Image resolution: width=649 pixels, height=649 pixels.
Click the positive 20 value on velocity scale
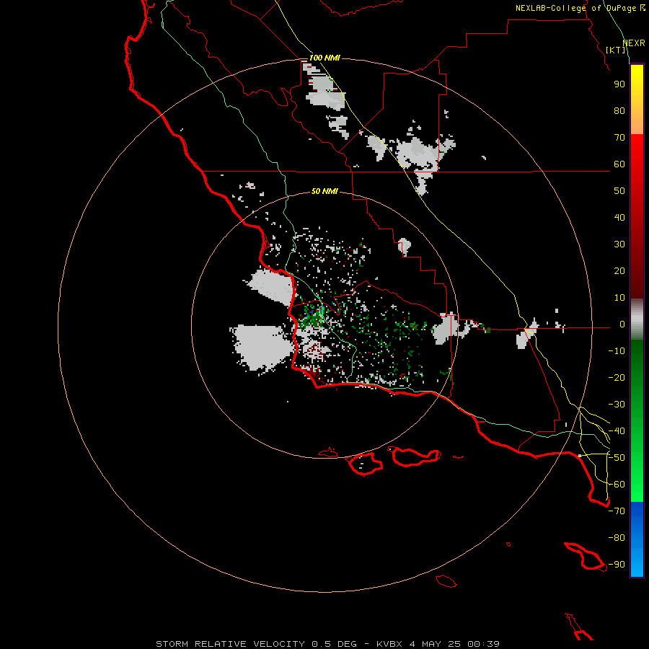pyautogui.click(x=619, y=271)
